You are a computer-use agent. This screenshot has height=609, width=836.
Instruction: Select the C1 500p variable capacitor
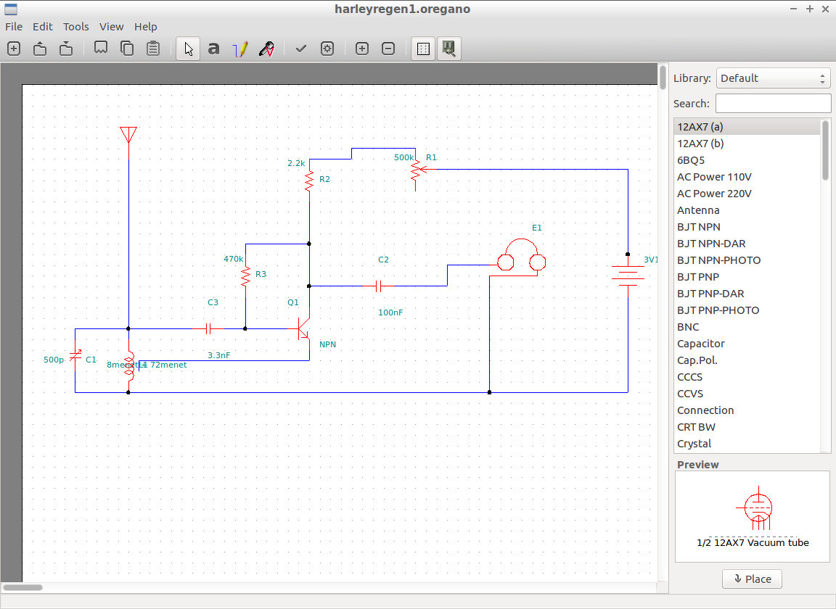(x=75, y=355)
